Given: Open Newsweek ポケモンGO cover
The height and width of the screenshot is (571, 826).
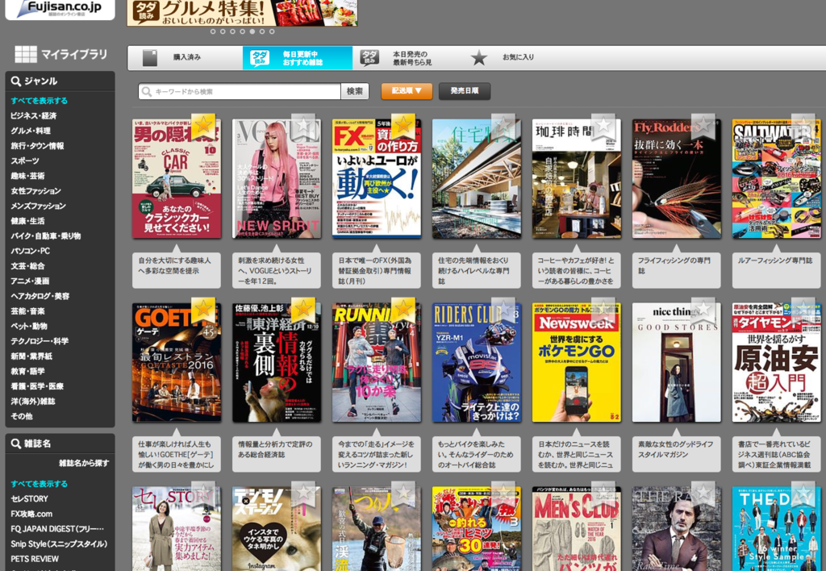Looking at the screenshot, I should (x=576, y=362).
